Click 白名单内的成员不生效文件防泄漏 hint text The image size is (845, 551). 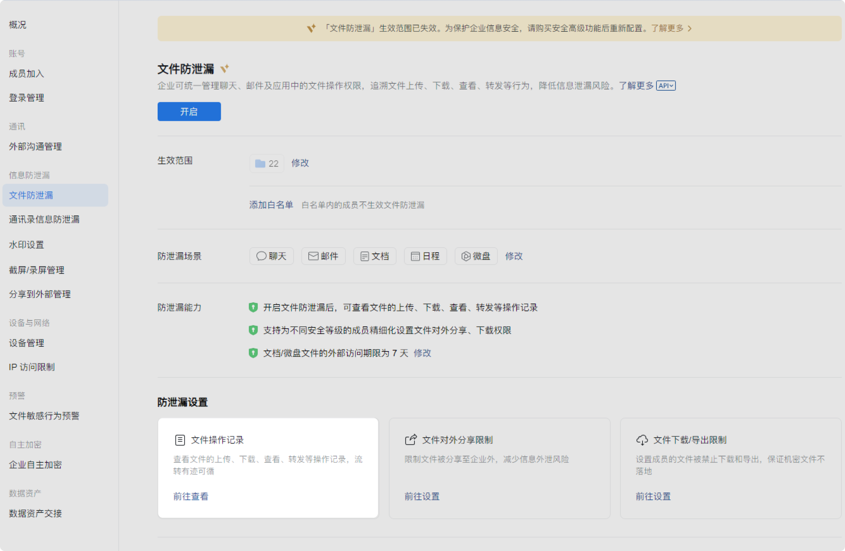click(363, 205)
